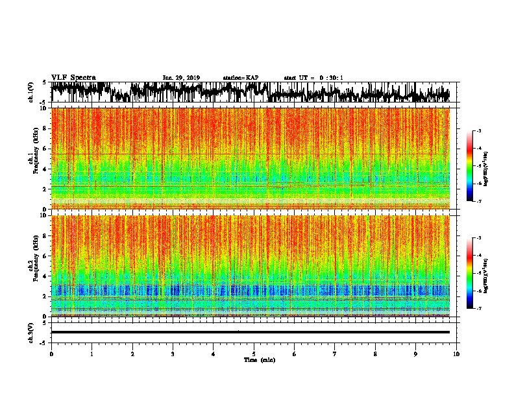This screenshot has width=514, height=397.
Task: Click the "VLF Spectra" plot title
Action: click(x=73, y=78)
